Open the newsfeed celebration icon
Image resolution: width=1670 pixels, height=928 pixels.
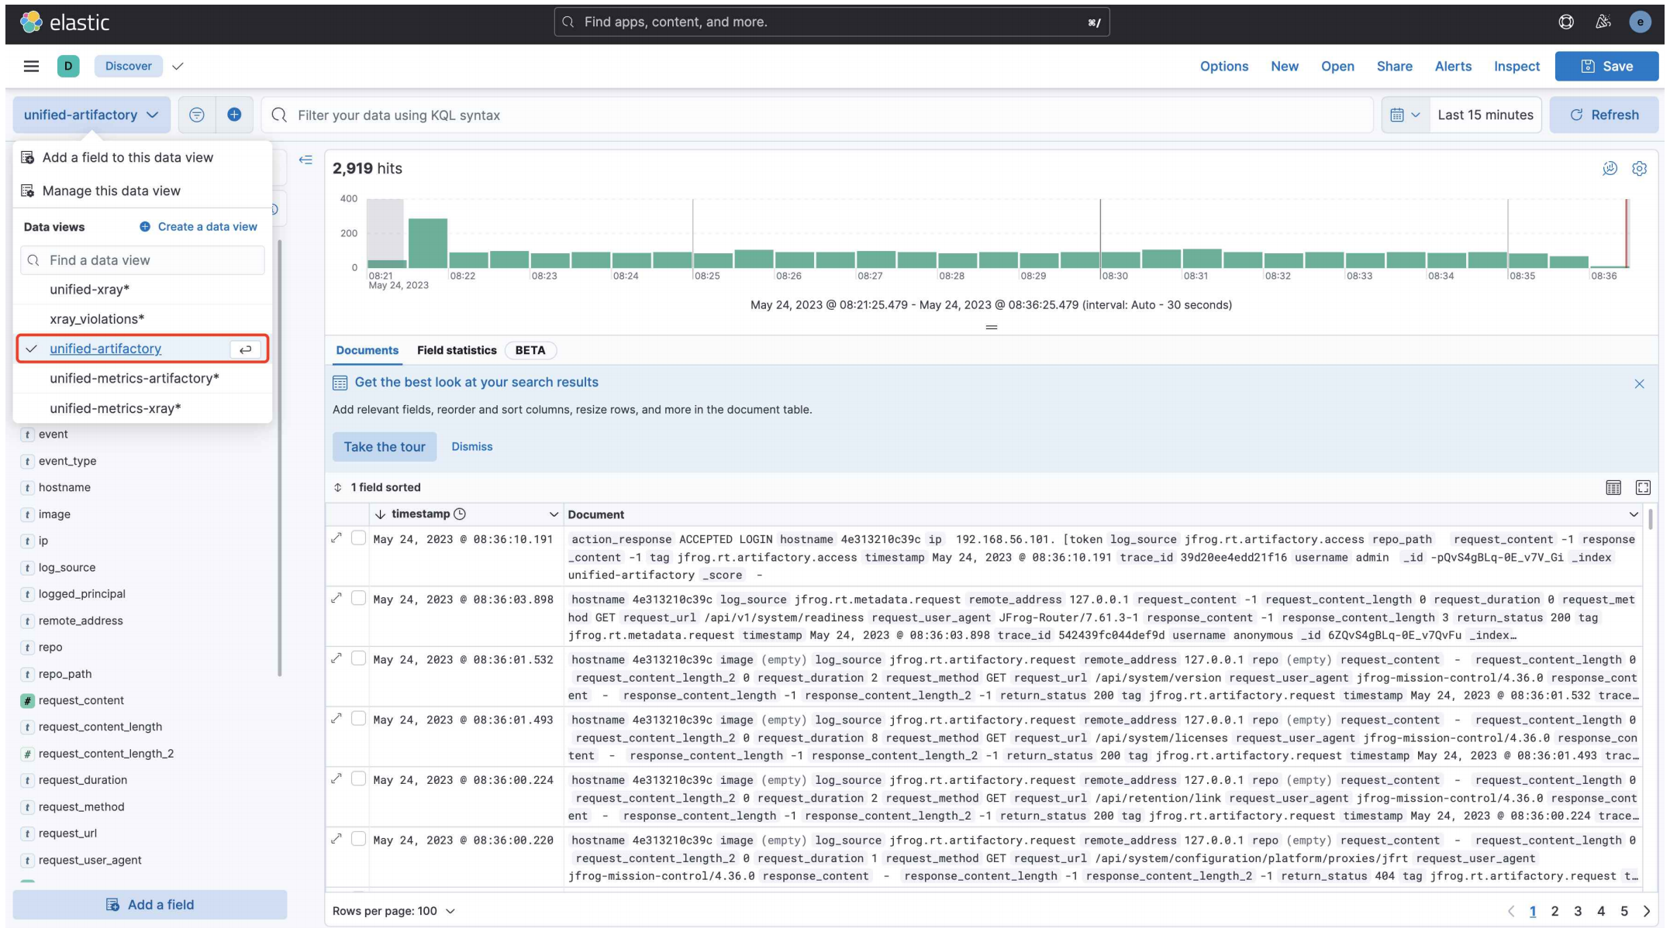(1603, 22)
